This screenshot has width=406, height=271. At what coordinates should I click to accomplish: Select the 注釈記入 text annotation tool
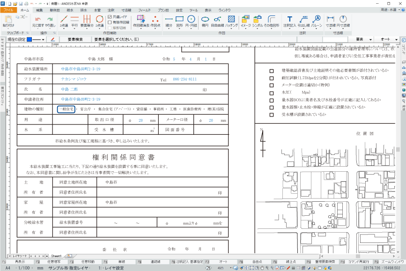click(x=289, y=21)
